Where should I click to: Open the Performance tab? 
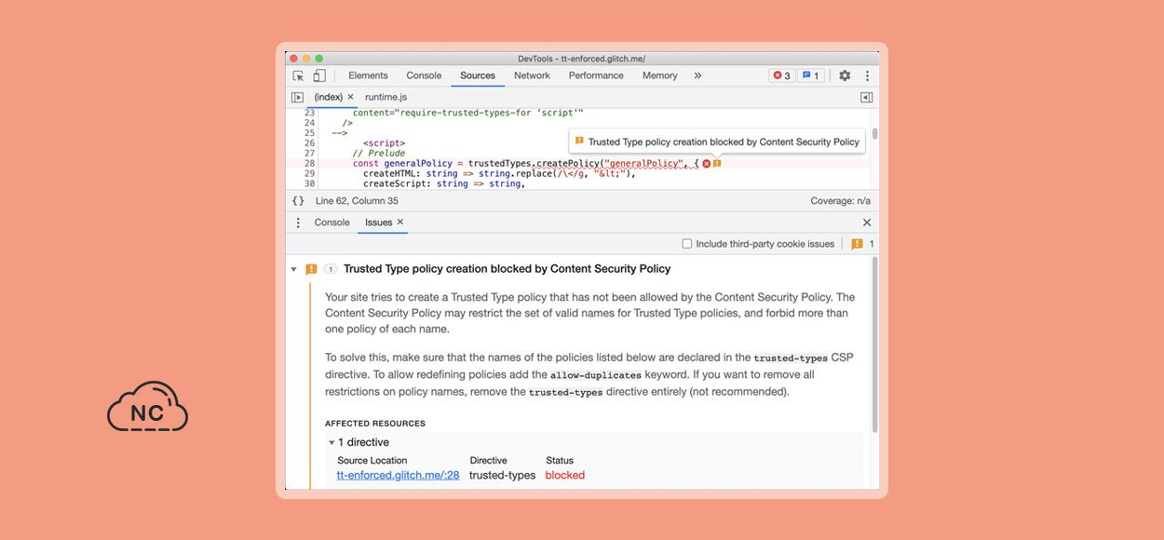click(596, 76)
